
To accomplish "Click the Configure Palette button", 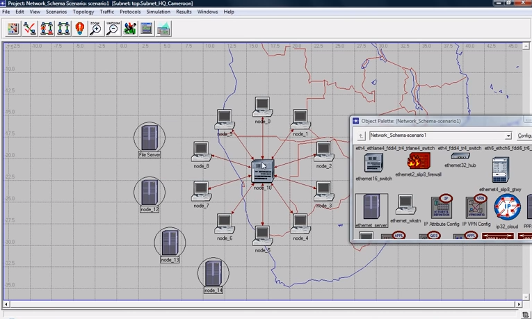I will [x=524, y=136].
